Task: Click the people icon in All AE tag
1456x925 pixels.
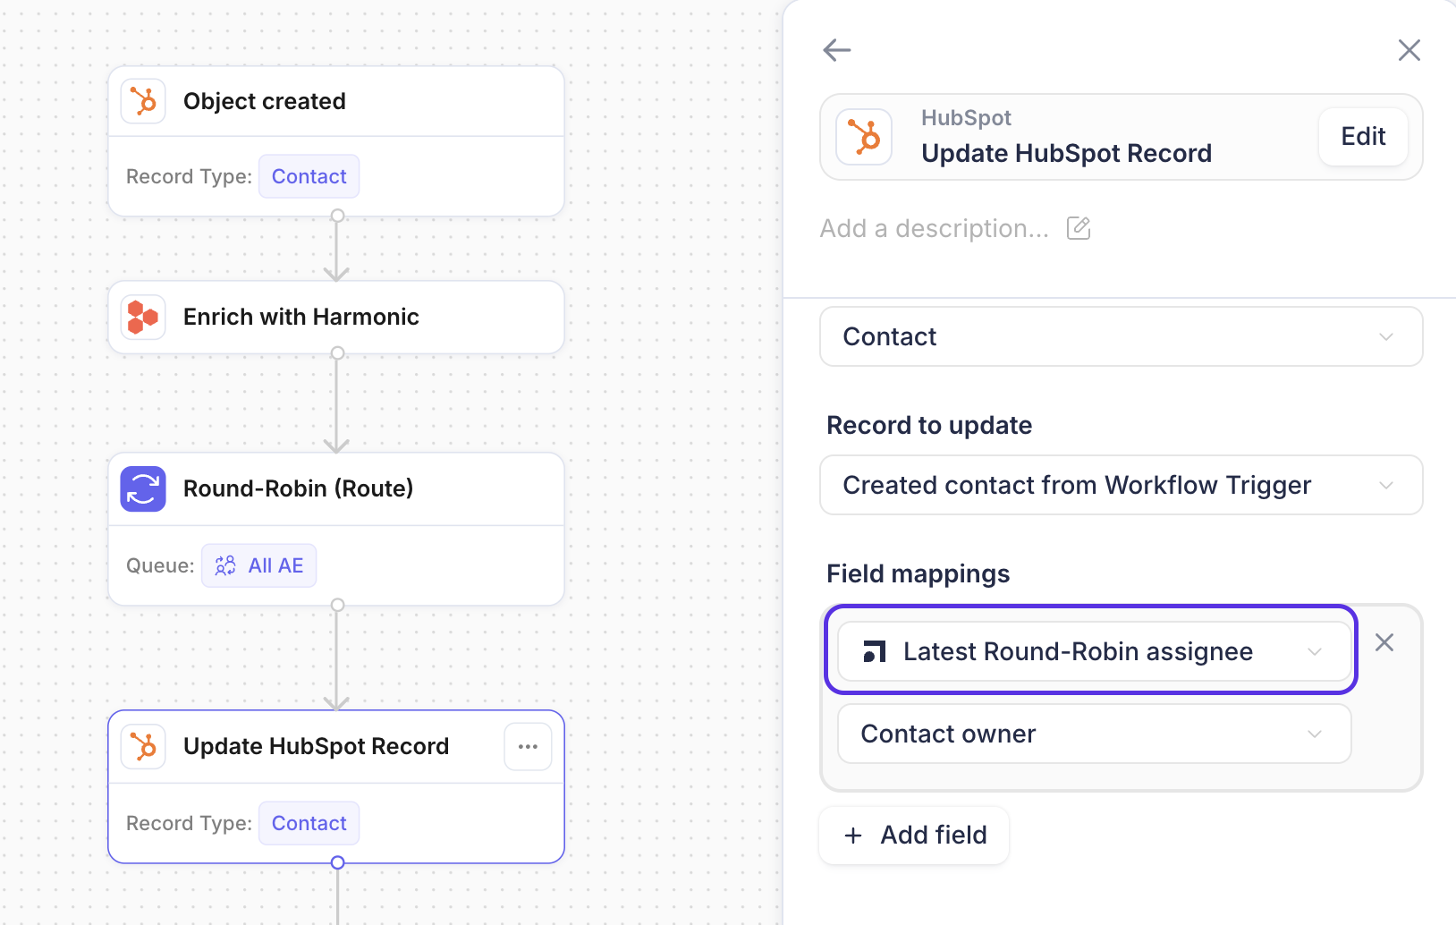Action: [225, 565]
